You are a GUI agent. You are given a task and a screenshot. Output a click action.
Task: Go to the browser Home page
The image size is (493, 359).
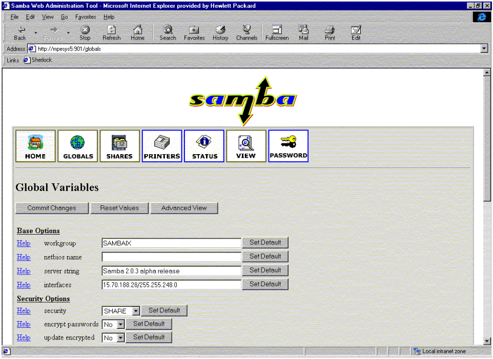[x=138, y=33]
